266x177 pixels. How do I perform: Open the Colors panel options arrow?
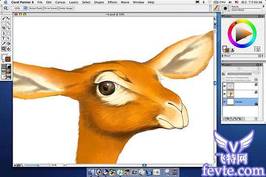263,16
